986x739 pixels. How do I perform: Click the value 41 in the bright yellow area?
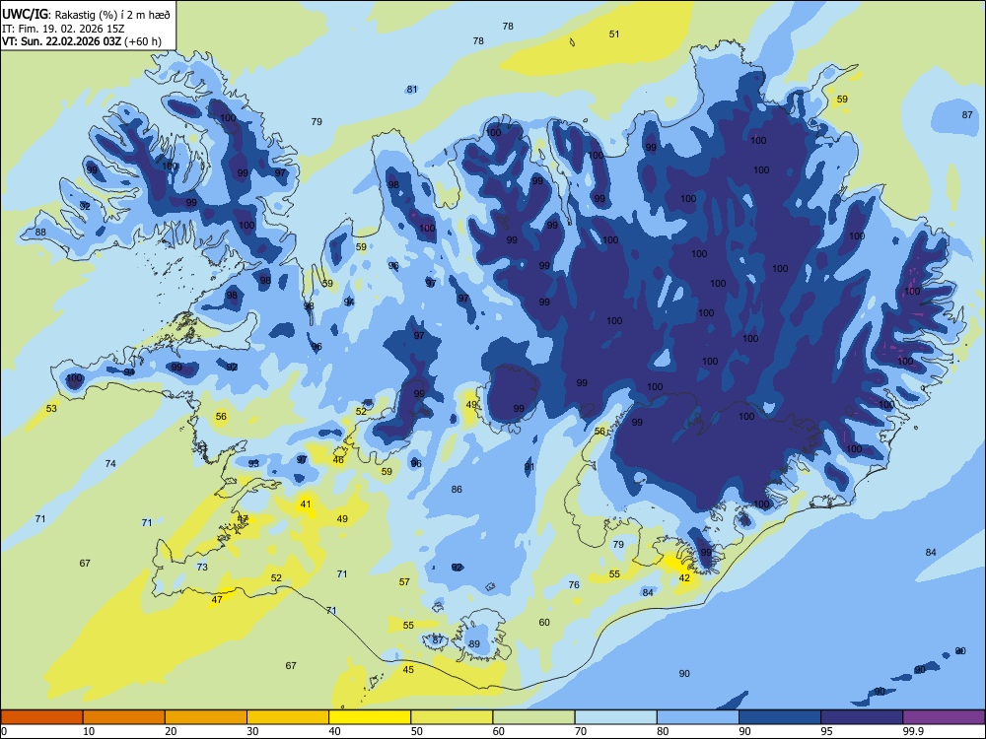306,504
